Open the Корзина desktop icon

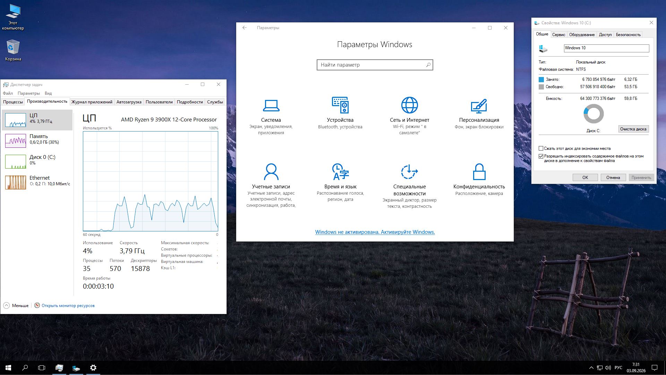[13, 50]
